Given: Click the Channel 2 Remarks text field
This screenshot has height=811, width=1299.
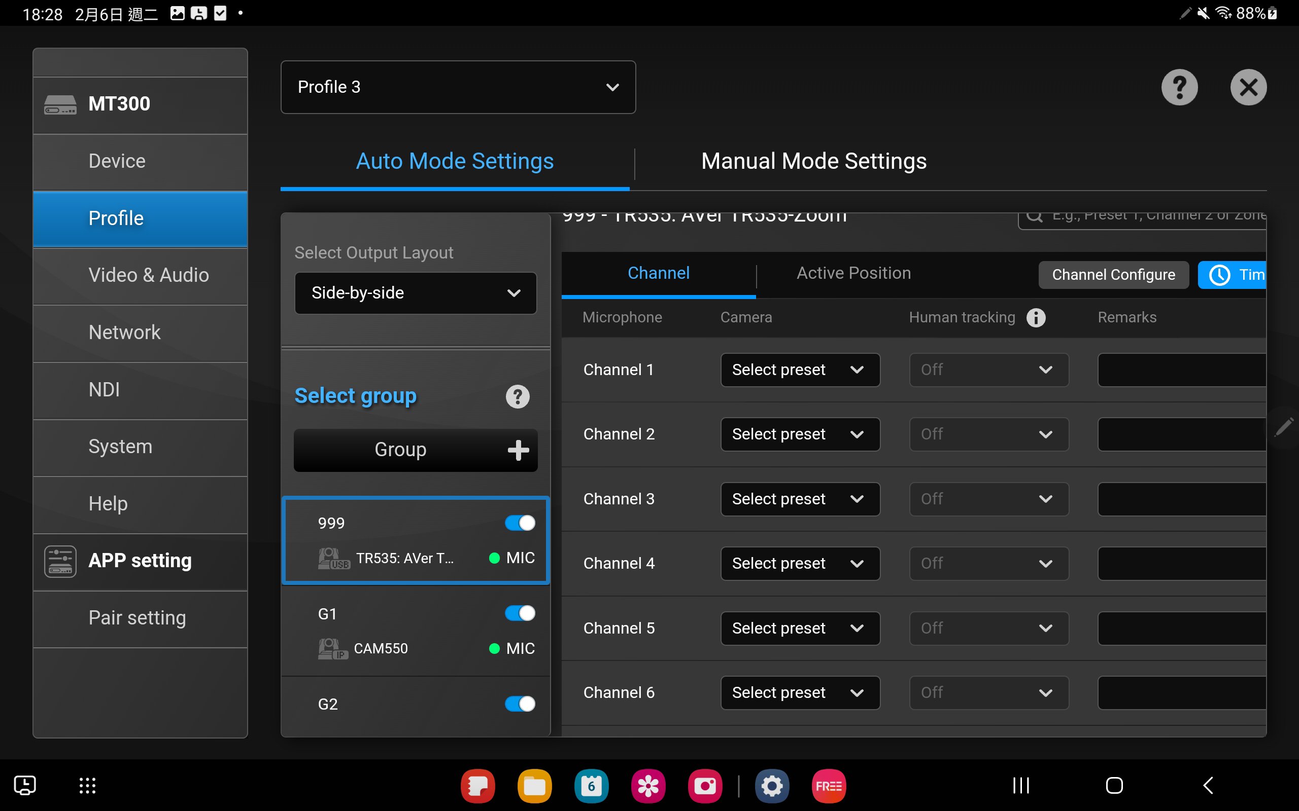Looking at the screenshot, I should 1181,434.
